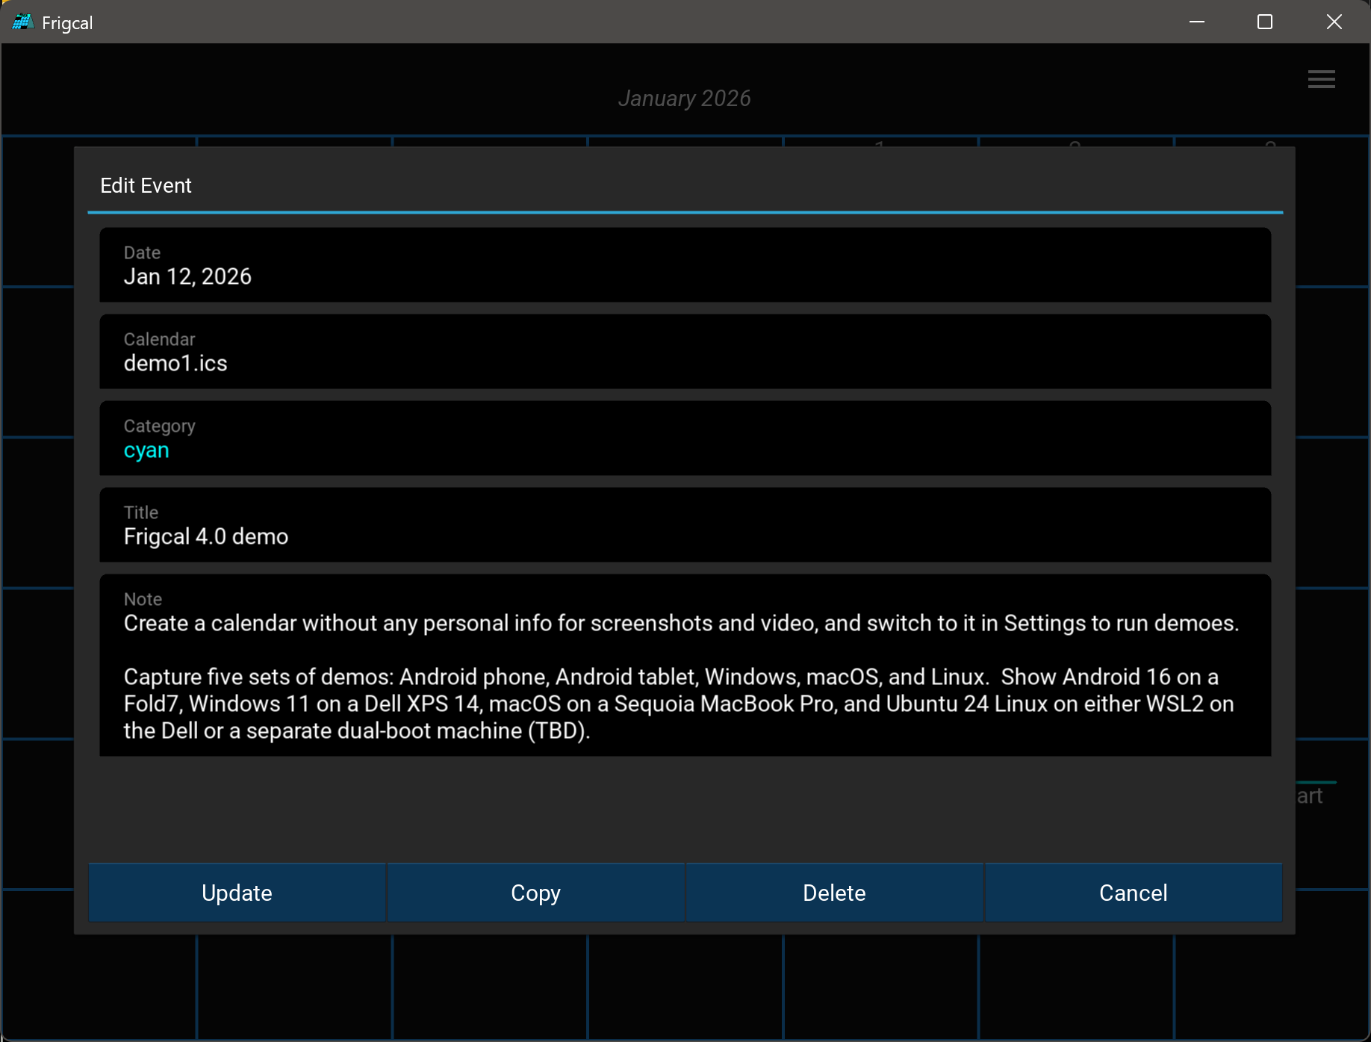Click the January 2026 month heading
Image resolution: width=1371 pixels, height=1042 pixels.
[684, 99]
